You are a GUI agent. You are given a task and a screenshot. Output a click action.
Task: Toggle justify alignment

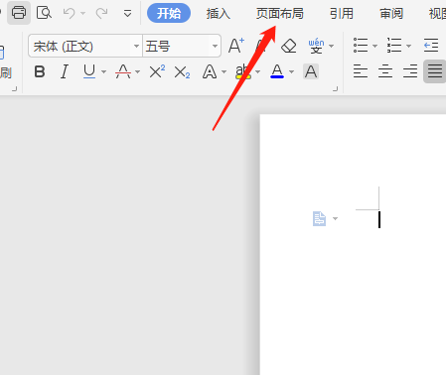(x=435, y=71)
